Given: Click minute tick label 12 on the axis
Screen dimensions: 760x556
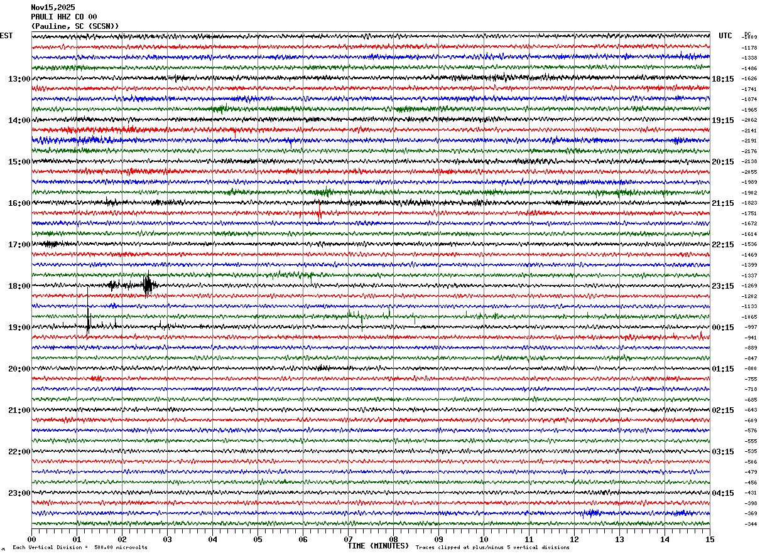Looking at the screenshot, I should [574, 539].
